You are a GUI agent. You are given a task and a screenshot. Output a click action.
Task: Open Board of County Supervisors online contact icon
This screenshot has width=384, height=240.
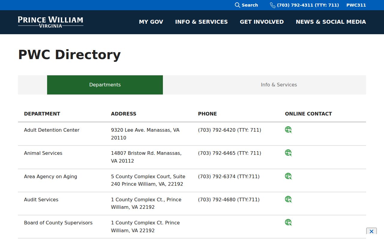click(x=288, y=222)
